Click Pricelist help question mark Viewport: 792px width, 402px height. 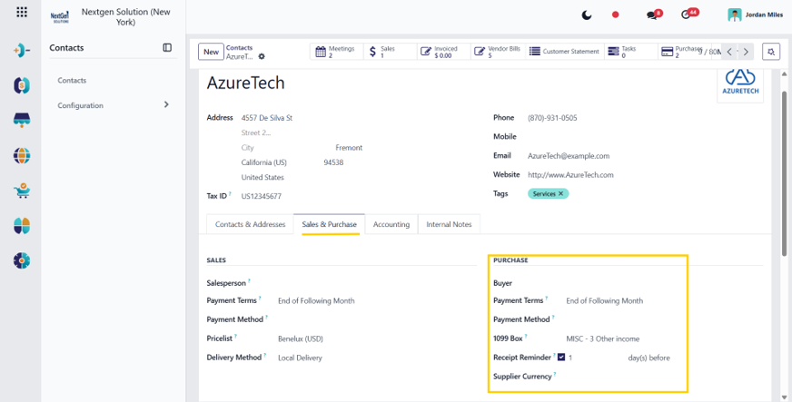point(235,336)
